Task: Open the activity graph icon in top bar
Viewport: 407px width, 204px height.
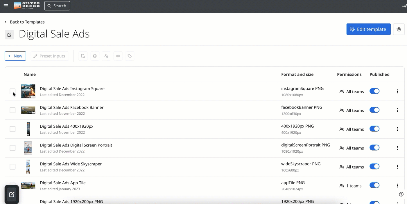Action: 404,6
